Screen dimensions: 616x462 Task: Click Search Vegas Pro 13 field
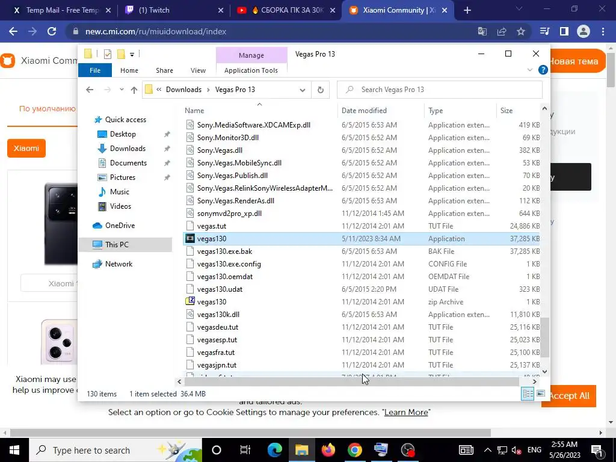pos(440,90)
